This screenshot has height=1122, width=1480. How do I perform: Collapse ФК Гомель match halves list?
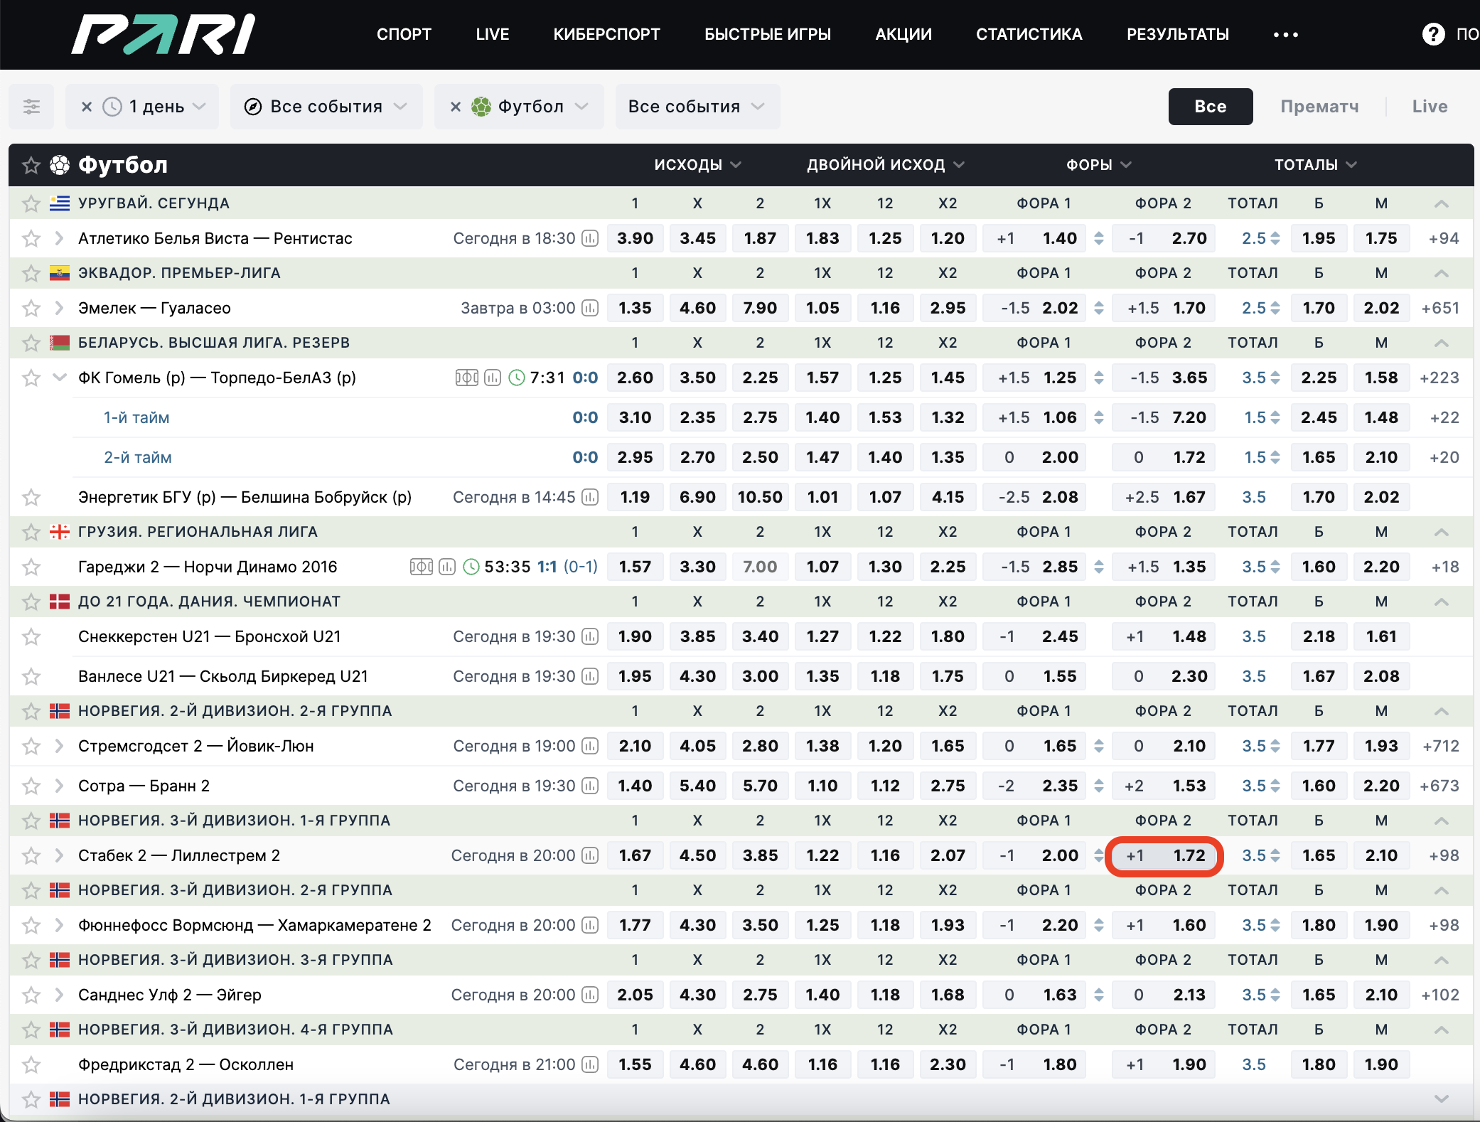point(60,378)
